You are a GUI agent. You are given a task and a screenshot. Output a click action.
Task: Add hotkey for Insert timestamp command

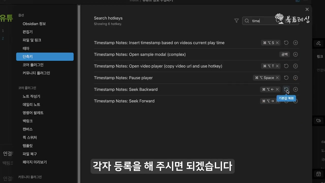tap(295, 43)
